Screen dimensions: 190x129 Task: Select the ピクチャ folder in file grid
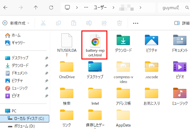[151, 43]
